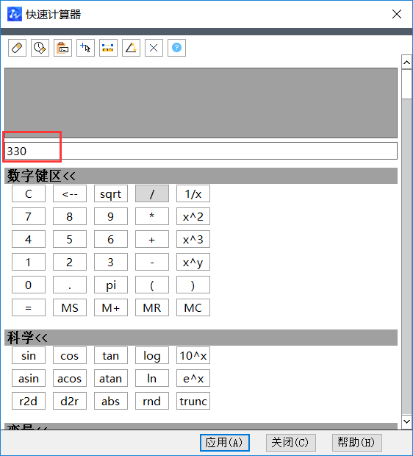Click the tan function button
The height and width of the screenshot is (456, 413).
point(111,355)
